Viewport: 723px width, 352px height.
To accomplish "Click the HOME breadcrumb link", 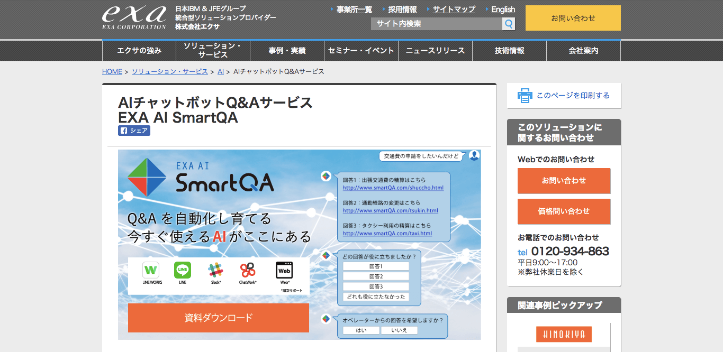I will (112, 71).
